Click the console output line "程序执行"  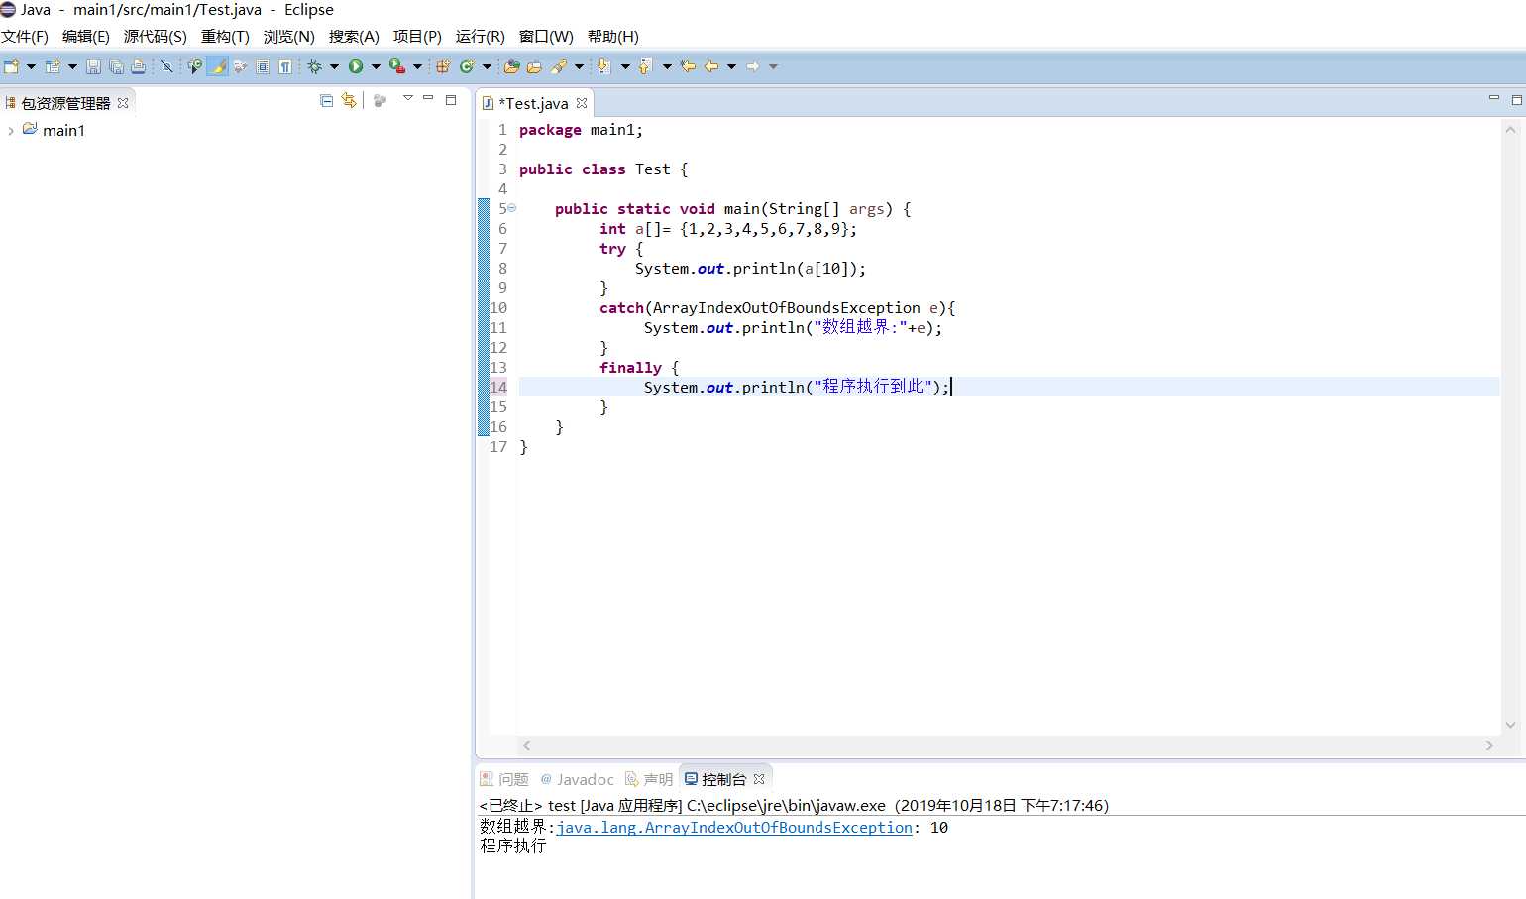coord(513,845)
